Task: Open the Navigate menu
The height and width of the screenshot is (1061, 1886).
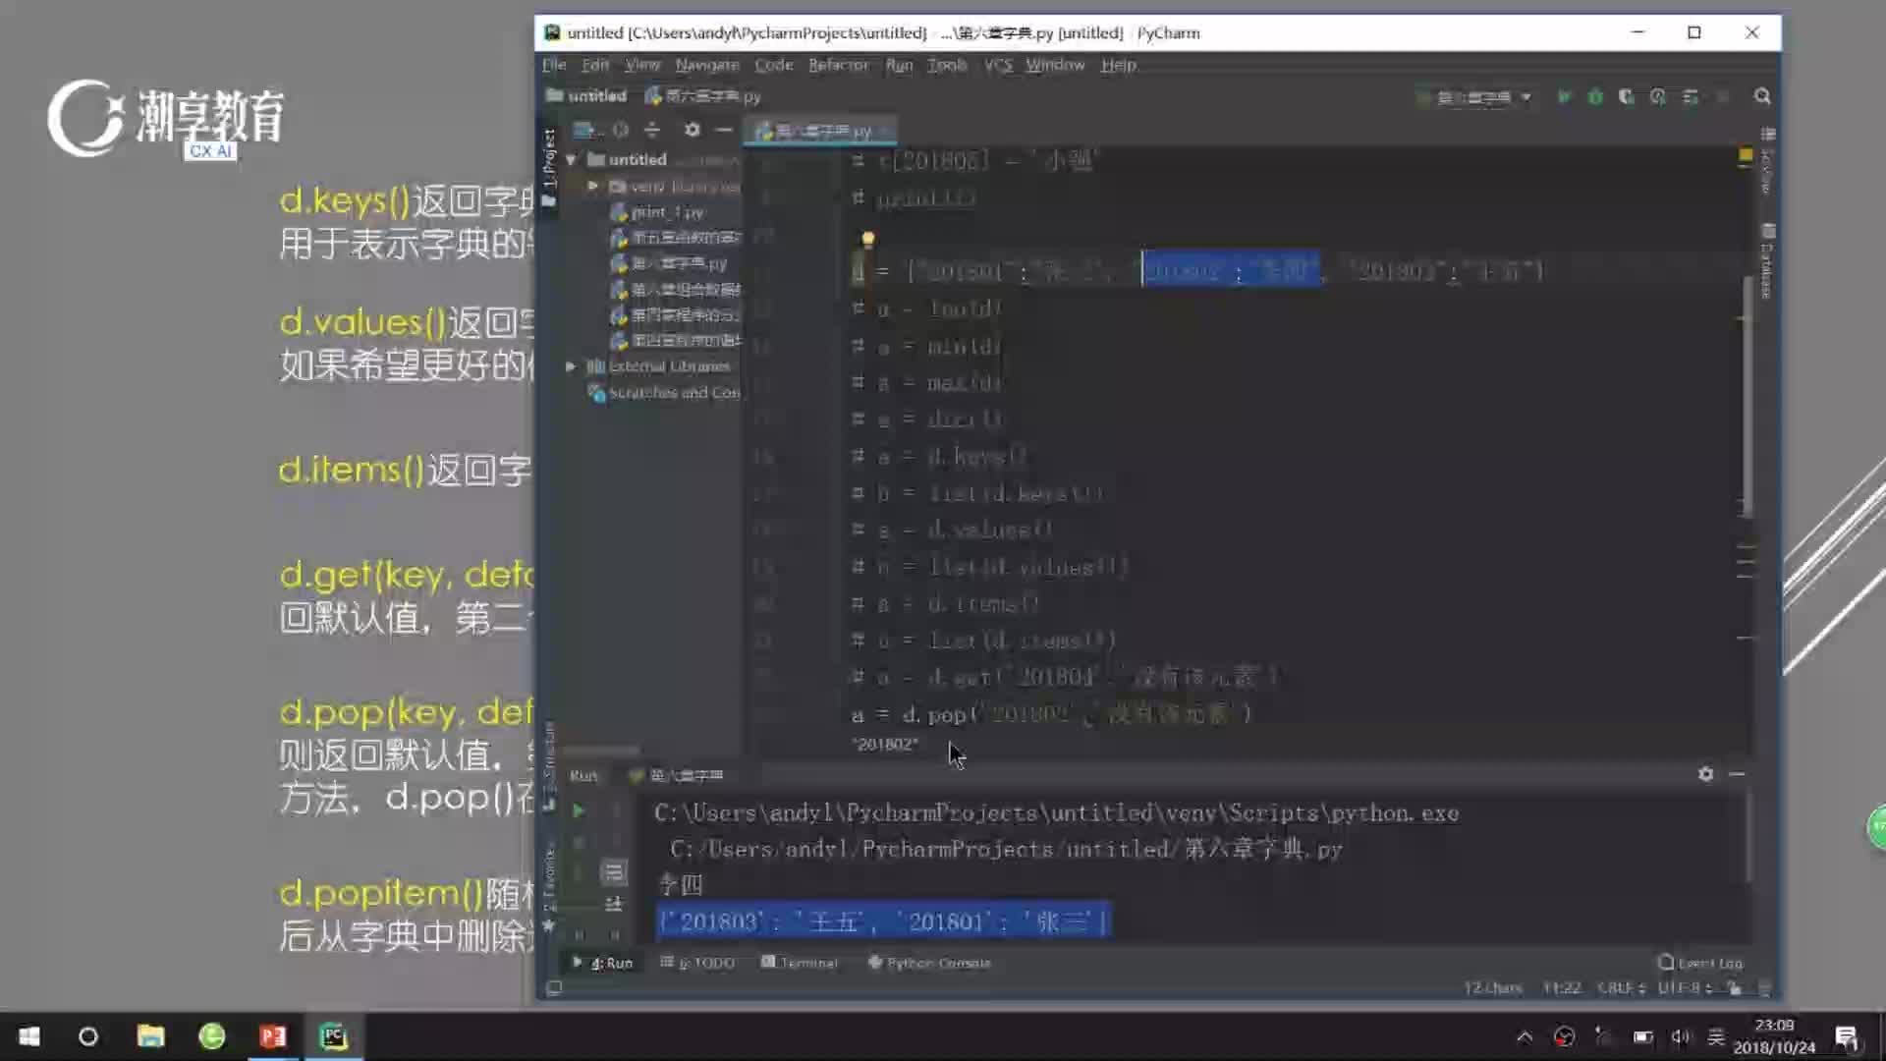Action: (707, 65)
